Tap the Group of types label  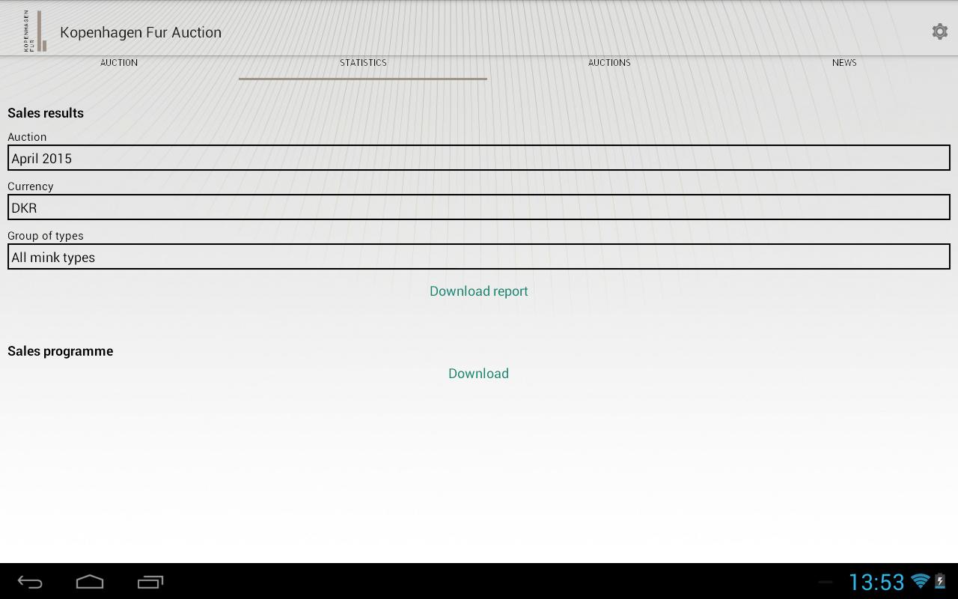(46, 236)
